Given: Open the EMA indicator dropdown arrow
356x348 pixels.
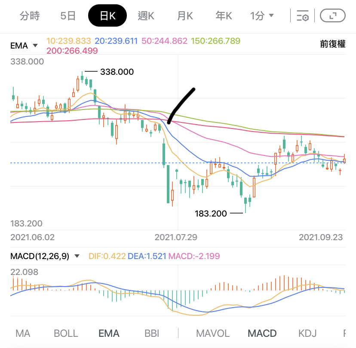Looking at the screenshot, I should (35, 46).
